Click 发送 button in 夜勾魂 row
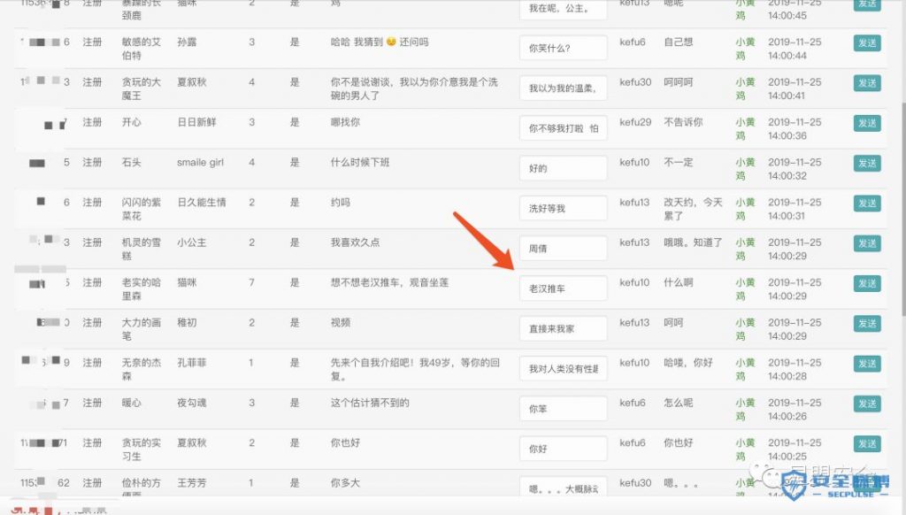Screen dimensions: 906x515 867,404
